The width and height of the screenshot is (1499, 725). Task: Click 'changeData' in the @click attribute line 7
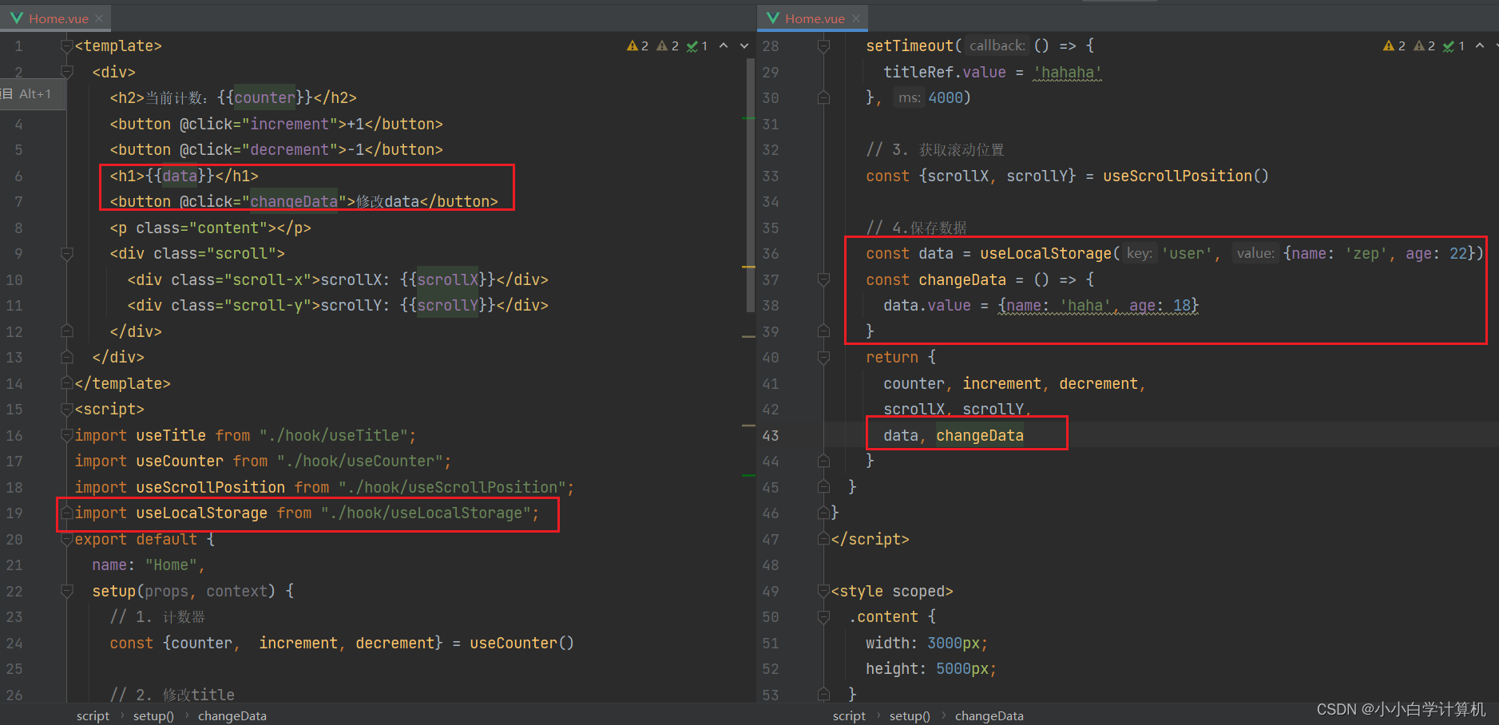click(x=294, y=202)
